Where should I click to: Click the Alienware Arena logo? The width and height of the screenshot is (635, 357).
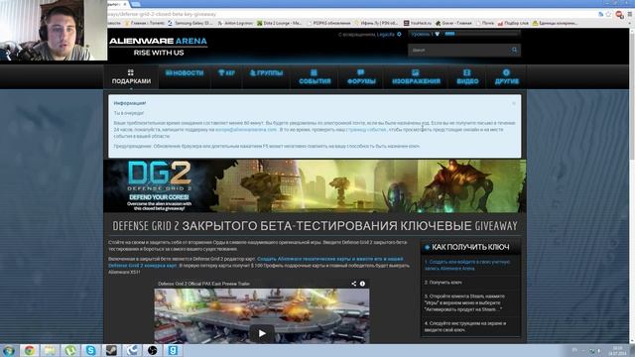click(x=158, y=47)
